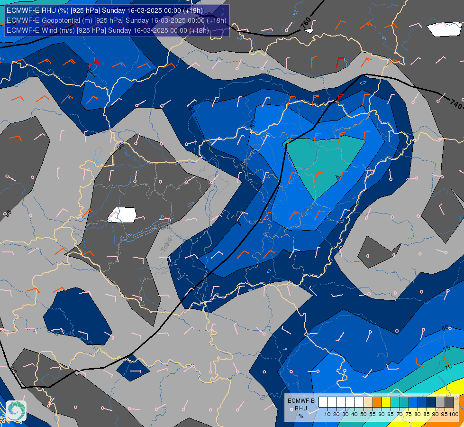Pick the orange 55–60 legend swatch

377,402
